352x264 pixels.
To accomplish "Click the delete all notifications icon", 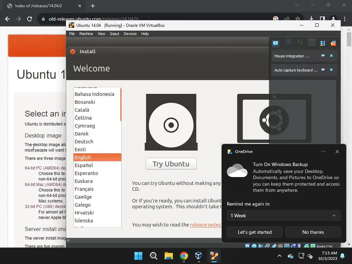I will (333, 43).
